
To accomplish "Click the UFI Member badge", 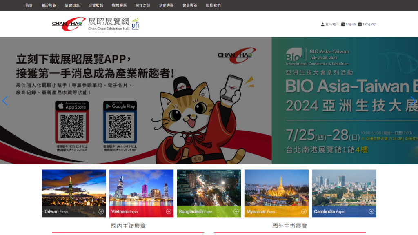I will point(136,24).
